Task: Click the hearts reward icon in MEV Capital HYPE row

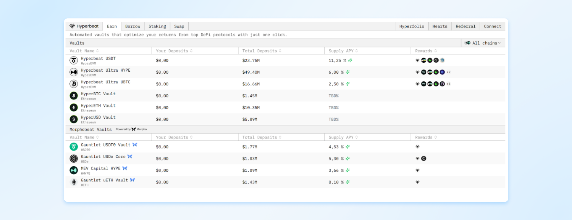Action: click(x=417, y=170)
